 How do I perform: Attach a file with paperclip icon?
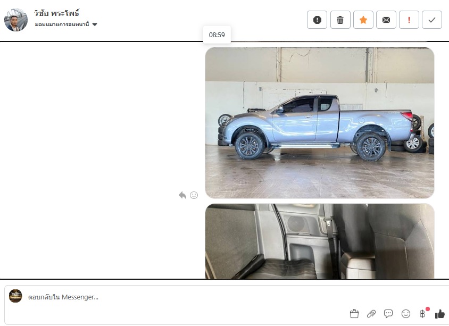point(371,314)
